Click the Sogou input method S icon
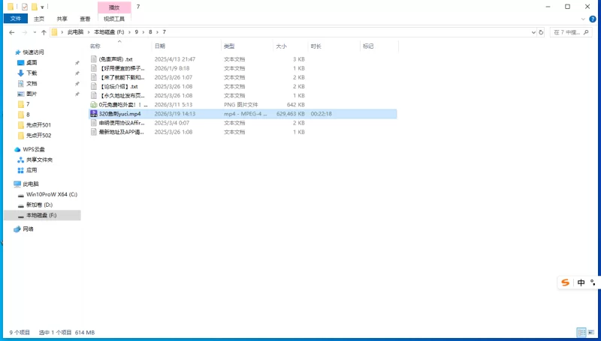This screenshot has width=601, height=341. coord(564,283)
